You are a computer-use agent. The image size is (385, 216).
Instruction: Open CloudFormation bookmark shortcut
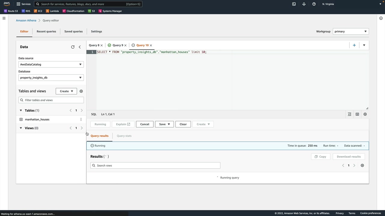pos(73,11)
